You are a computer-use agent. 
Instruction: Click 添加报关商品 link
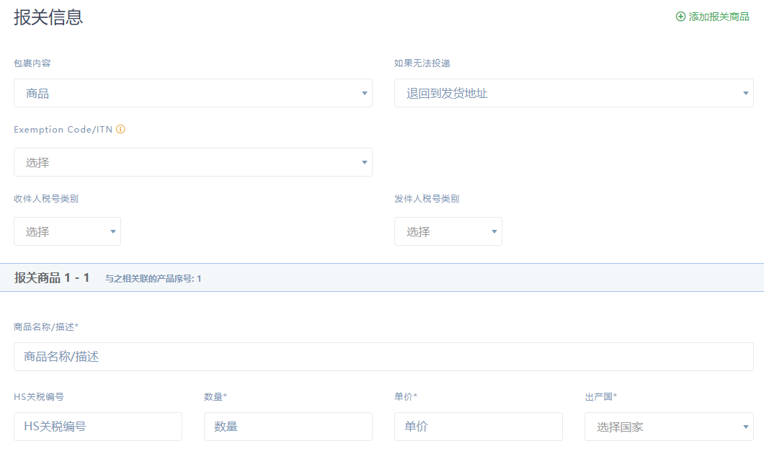pos(712,17)
